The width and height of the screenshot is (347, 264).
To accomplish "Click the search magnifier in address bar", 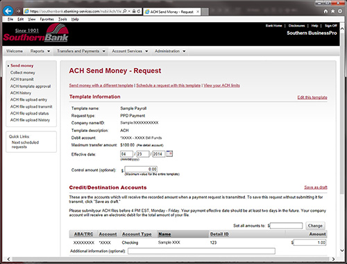I will coord(125,11).
